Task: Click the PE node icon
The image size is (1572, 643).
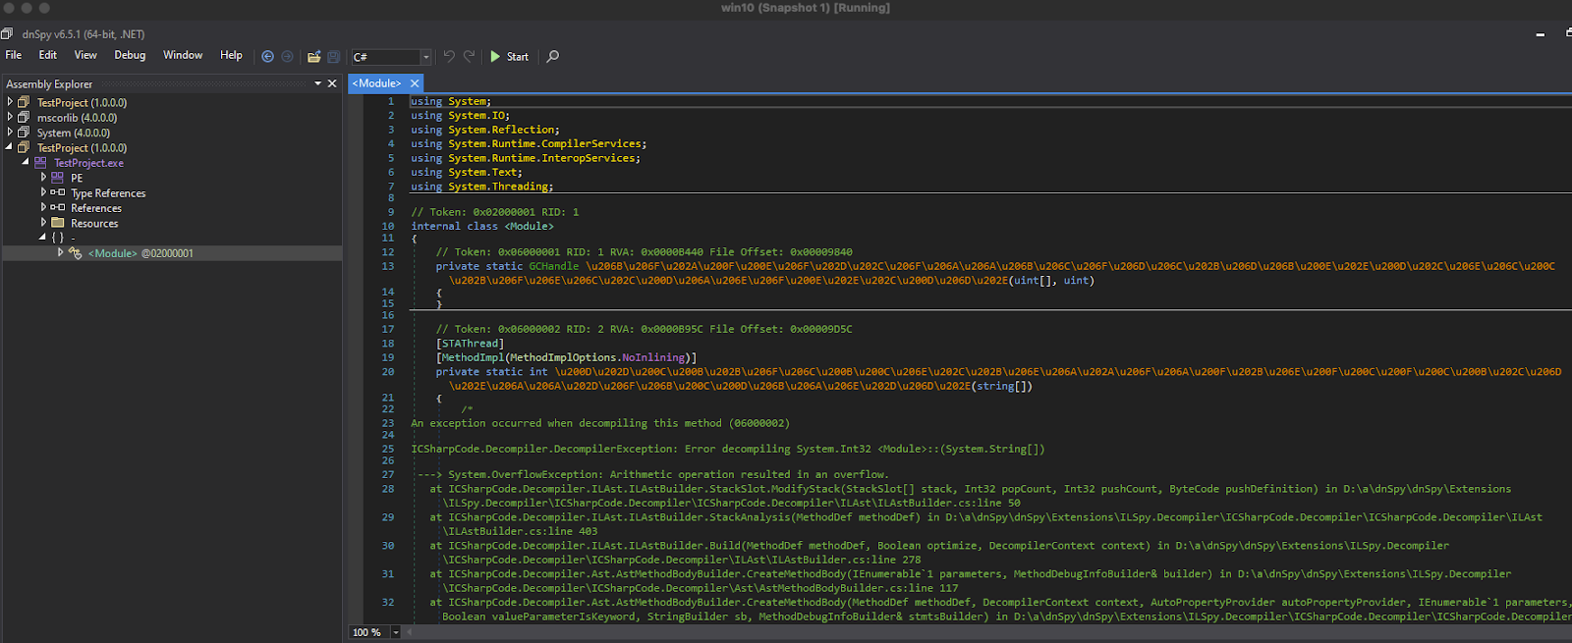Action: [57, 178]
